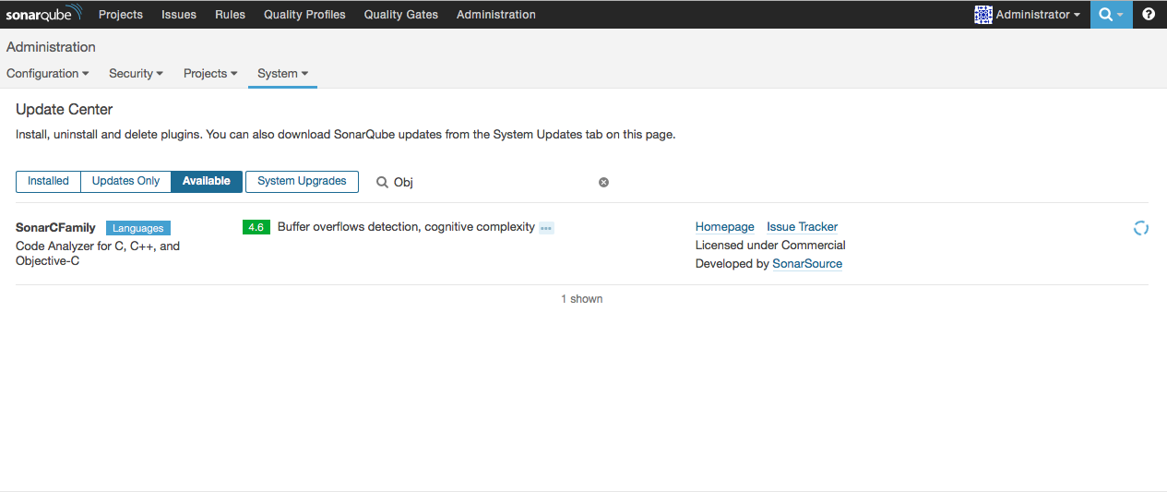The height and width of the screenshot is (492, 1167).
Task: Expand the Projects administration submenu
Action: coord(210,74)
